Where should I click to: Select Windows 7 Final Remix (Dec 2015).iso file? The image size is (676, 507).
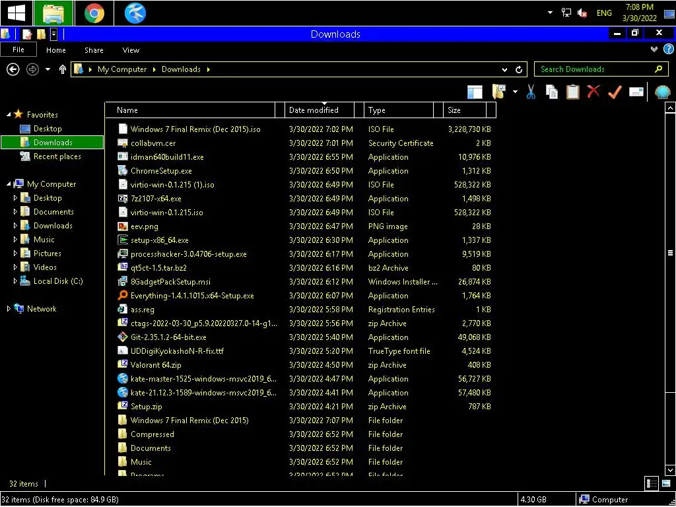tap(195, 129)
